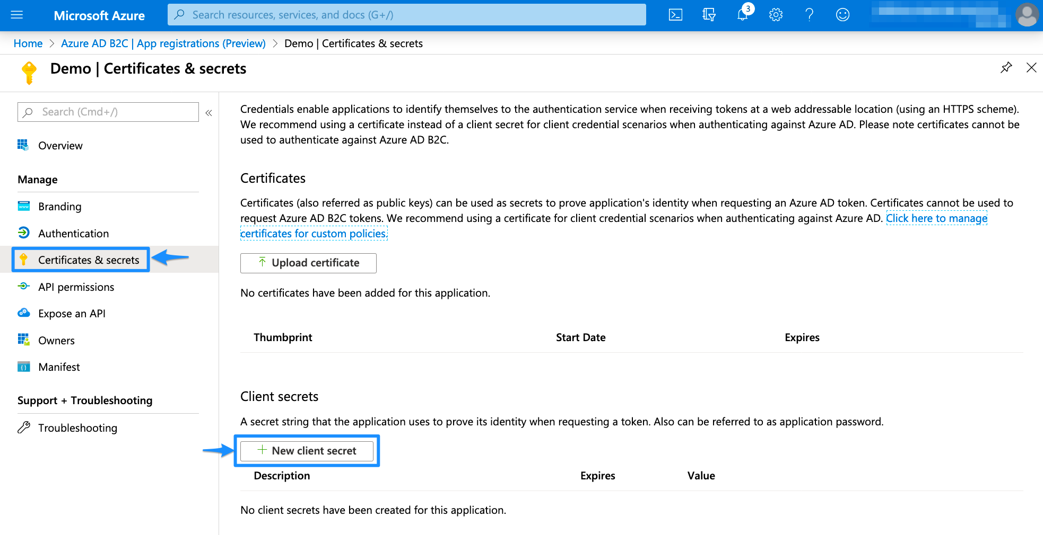Launch Cloud Shell from the top bar
This screenshot has width=1043, height=535.
pyautogui.click(x=675, y=14)
